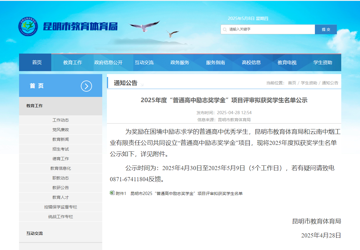Select 控辍保学监督专栏 in the sidebar
Screen dimensions: 360x250
coord(61,207)
